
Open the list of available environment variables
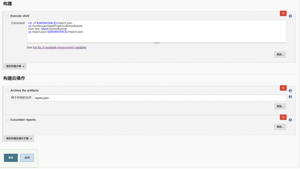(59, 47)
